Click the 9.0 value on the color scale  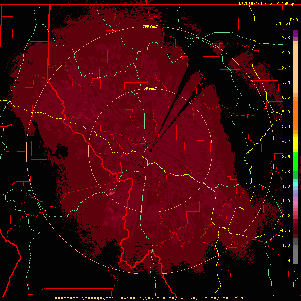286,53
